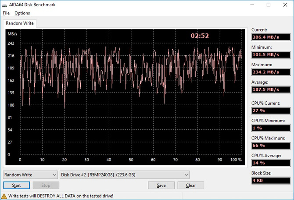Click the CPU% Average label

coord(266,156)
